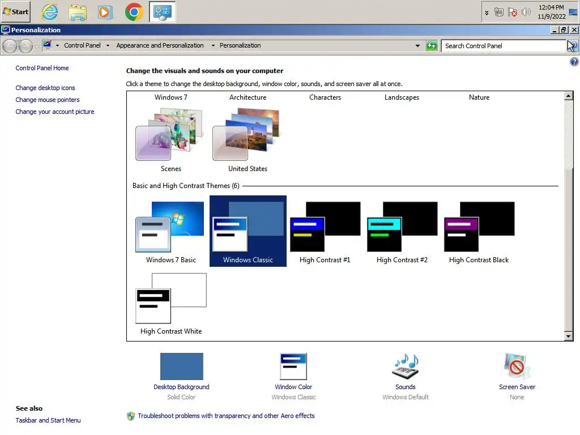Click Control Panel in the breadcrumb
Screen dimensions: 580x435
tap(82, 45)
